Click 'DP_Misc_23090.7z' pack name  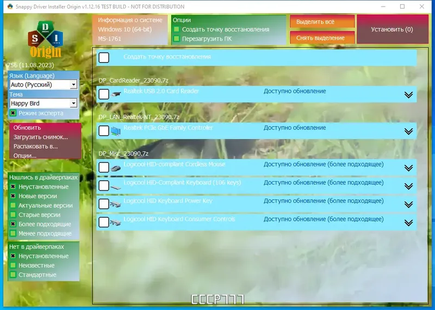pos(123,154)
